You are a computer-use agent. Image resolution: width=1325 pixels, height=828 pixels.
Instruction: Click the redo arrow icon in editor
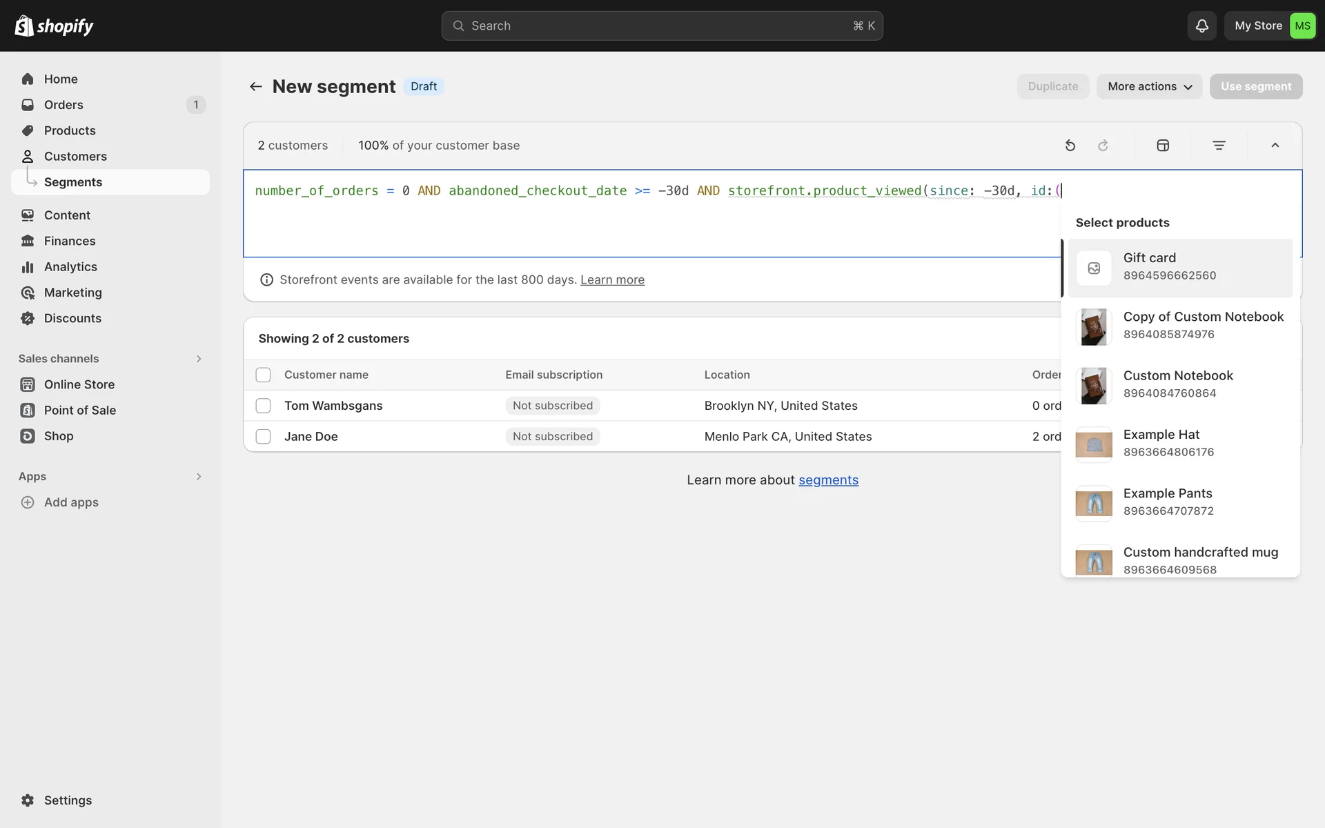1103,146
